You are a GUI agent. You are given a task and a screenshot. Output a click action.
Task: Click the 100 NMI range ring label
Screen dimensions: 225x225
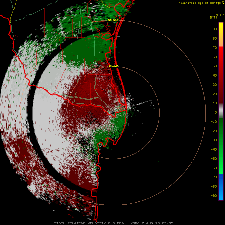pyautogui.click(x=113, y=20)
